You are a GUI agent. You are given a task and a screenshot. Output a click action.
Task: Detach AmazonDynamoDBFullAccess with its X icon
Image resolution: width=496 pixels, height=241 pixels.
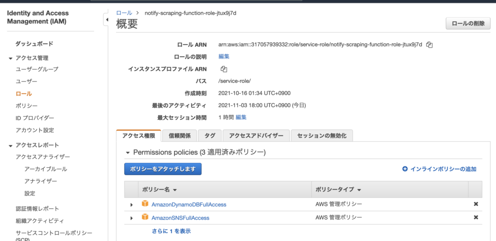[476, 204]
